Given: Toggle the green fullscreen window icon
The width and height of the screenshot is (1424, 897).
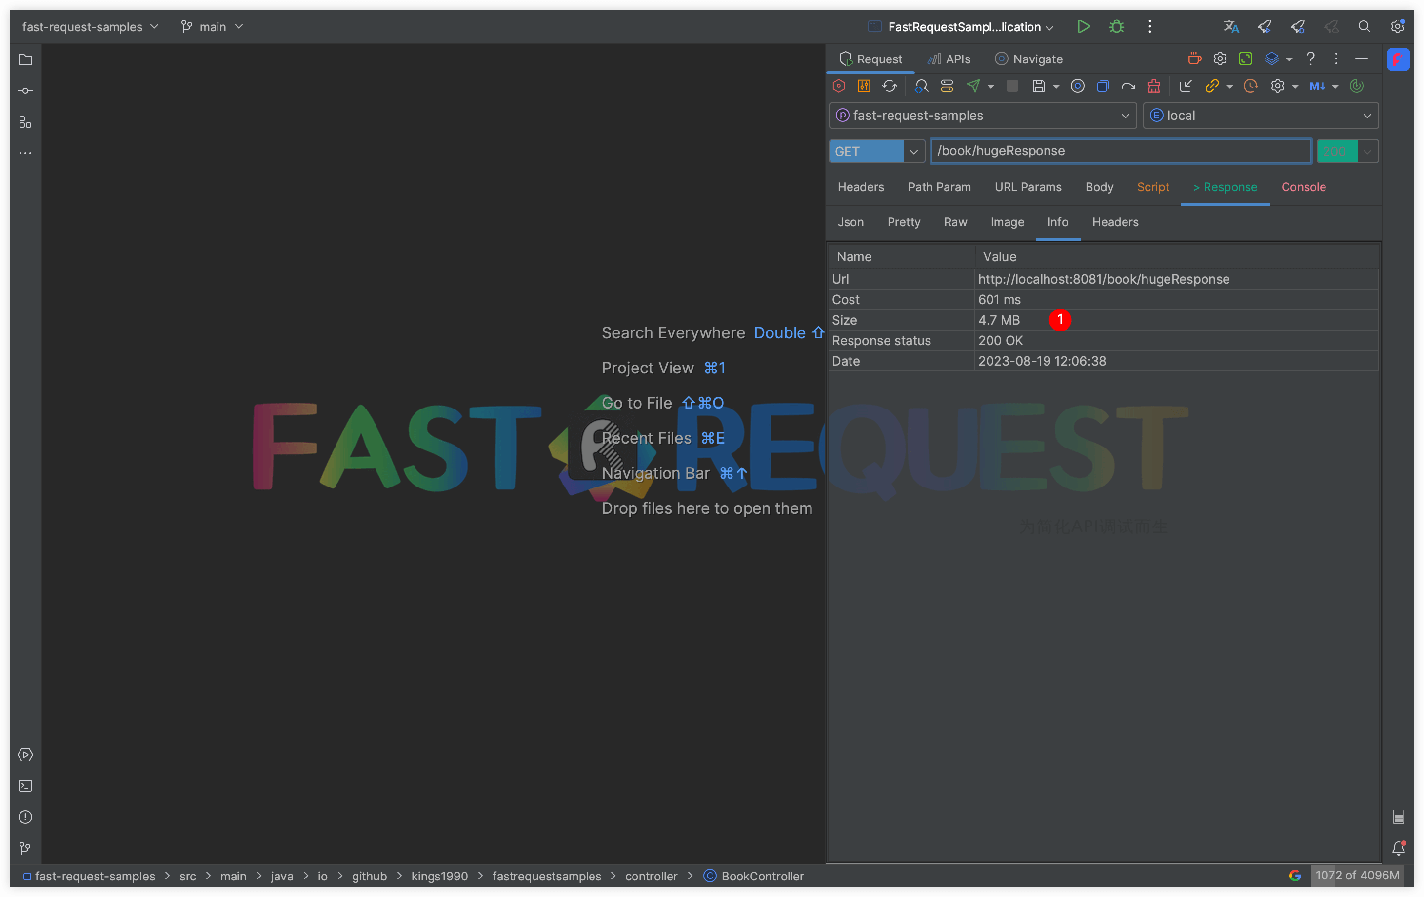Looking at the screenshot, I should point(1246,58).
